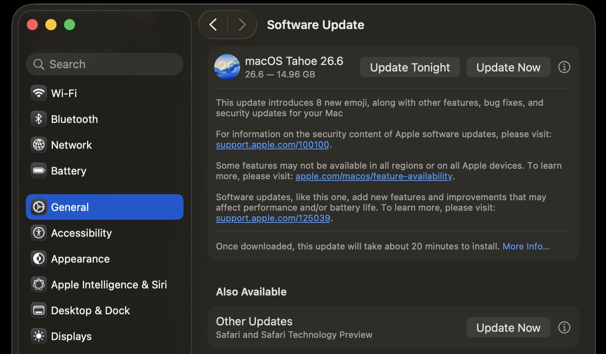
Task: Go forward with the right chevron
Action: click(242, 25)
